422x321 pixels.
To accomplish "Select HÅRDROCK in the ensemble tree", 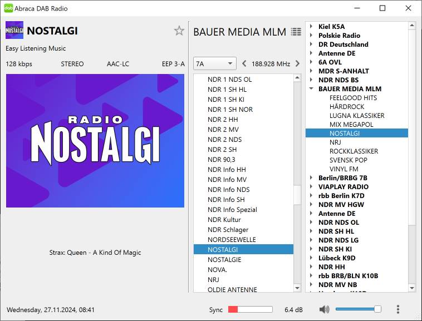I will tap(346, 107).
